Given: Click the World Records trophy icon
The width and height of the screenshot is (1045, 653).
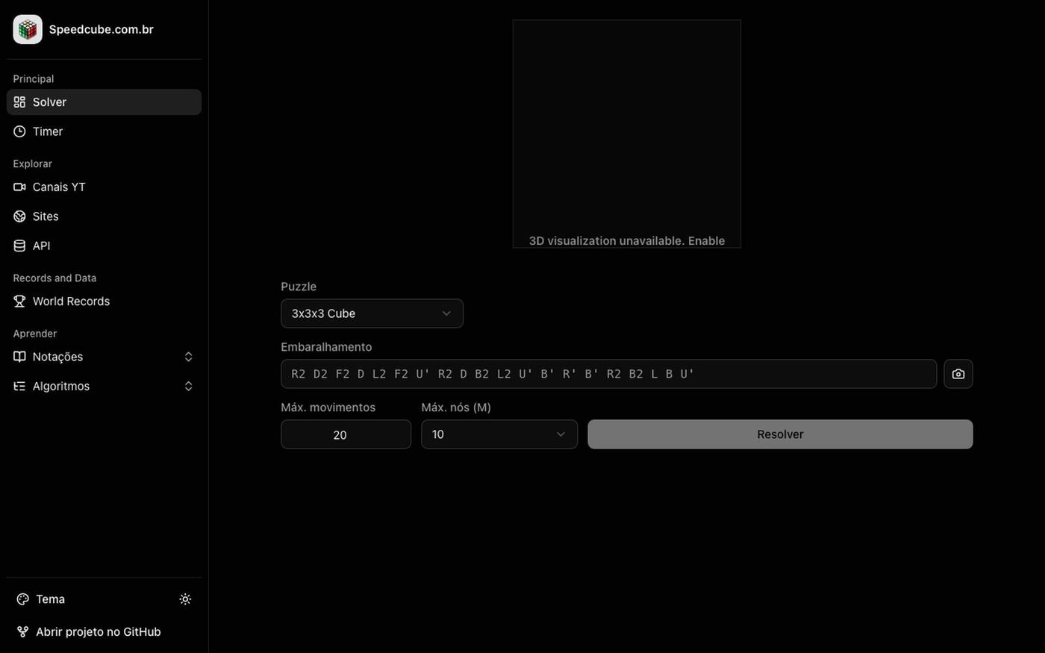Looking at the screenshot, I should coord(19,301).
